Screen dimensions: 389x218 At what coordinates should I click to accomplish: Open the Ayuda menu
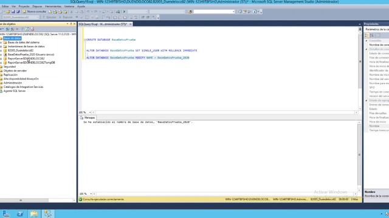tap(81, 7)
